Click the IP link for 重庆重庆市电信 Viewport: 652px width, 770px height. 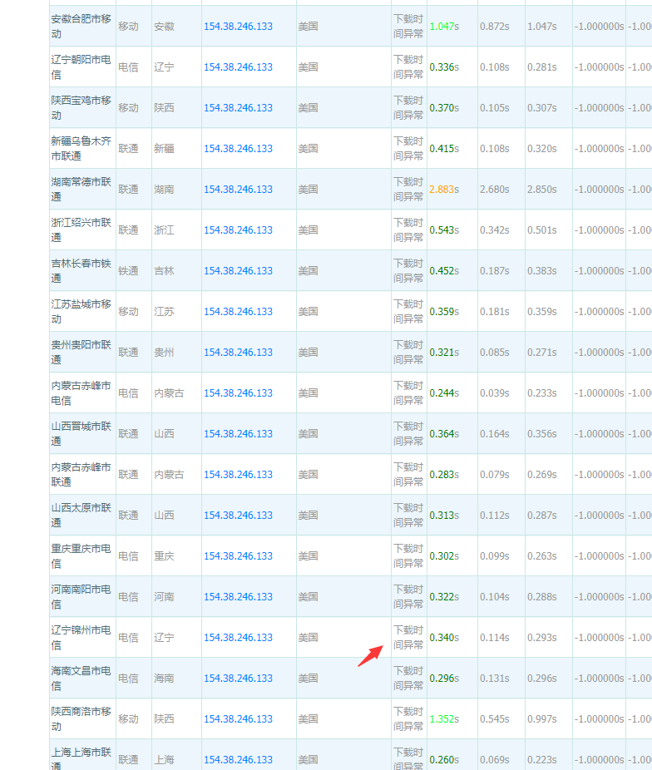click(238, 556)
